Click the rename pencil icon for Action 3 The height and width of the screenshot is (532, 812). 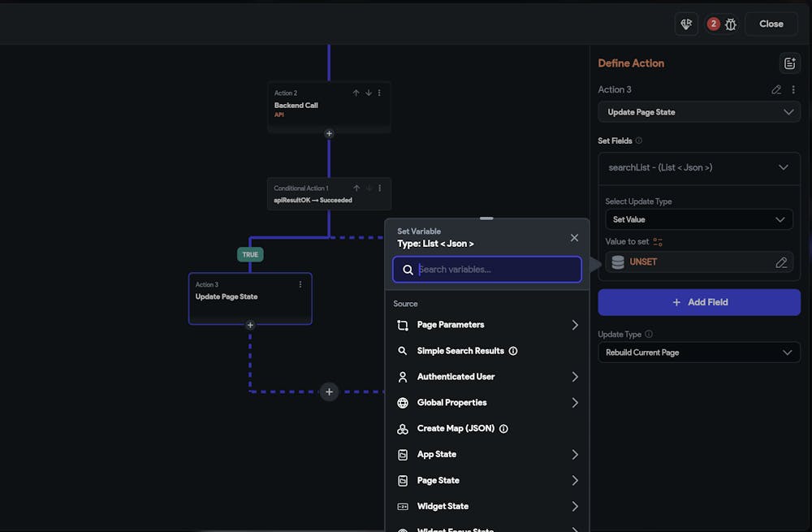pos(776,89)
